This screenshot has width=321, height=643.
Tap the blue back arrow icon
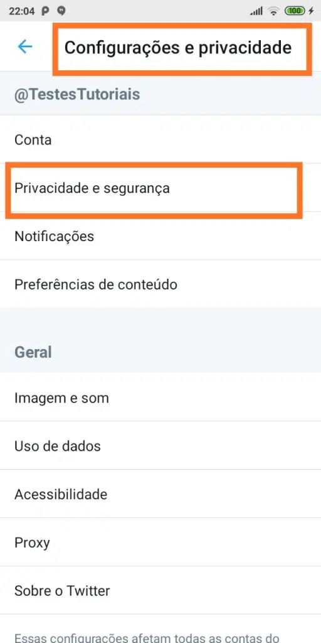click(25, 46)
